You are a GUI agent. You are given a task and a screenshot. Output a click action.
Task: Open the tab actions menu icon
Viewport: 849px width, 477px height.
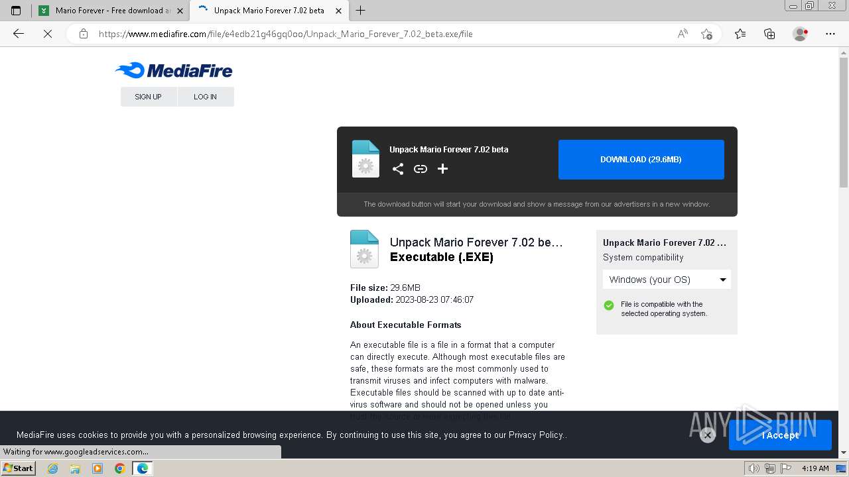point(16,11)
